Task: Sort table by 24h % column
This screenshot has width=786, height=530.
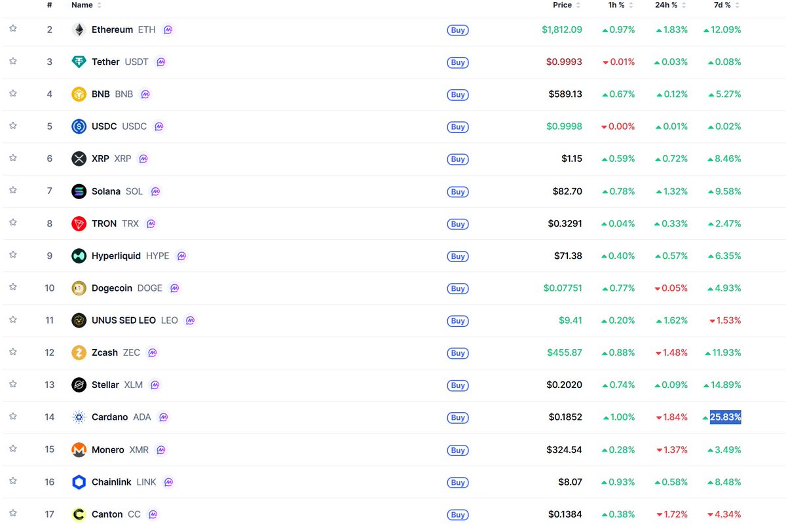Action: (671, 5)
